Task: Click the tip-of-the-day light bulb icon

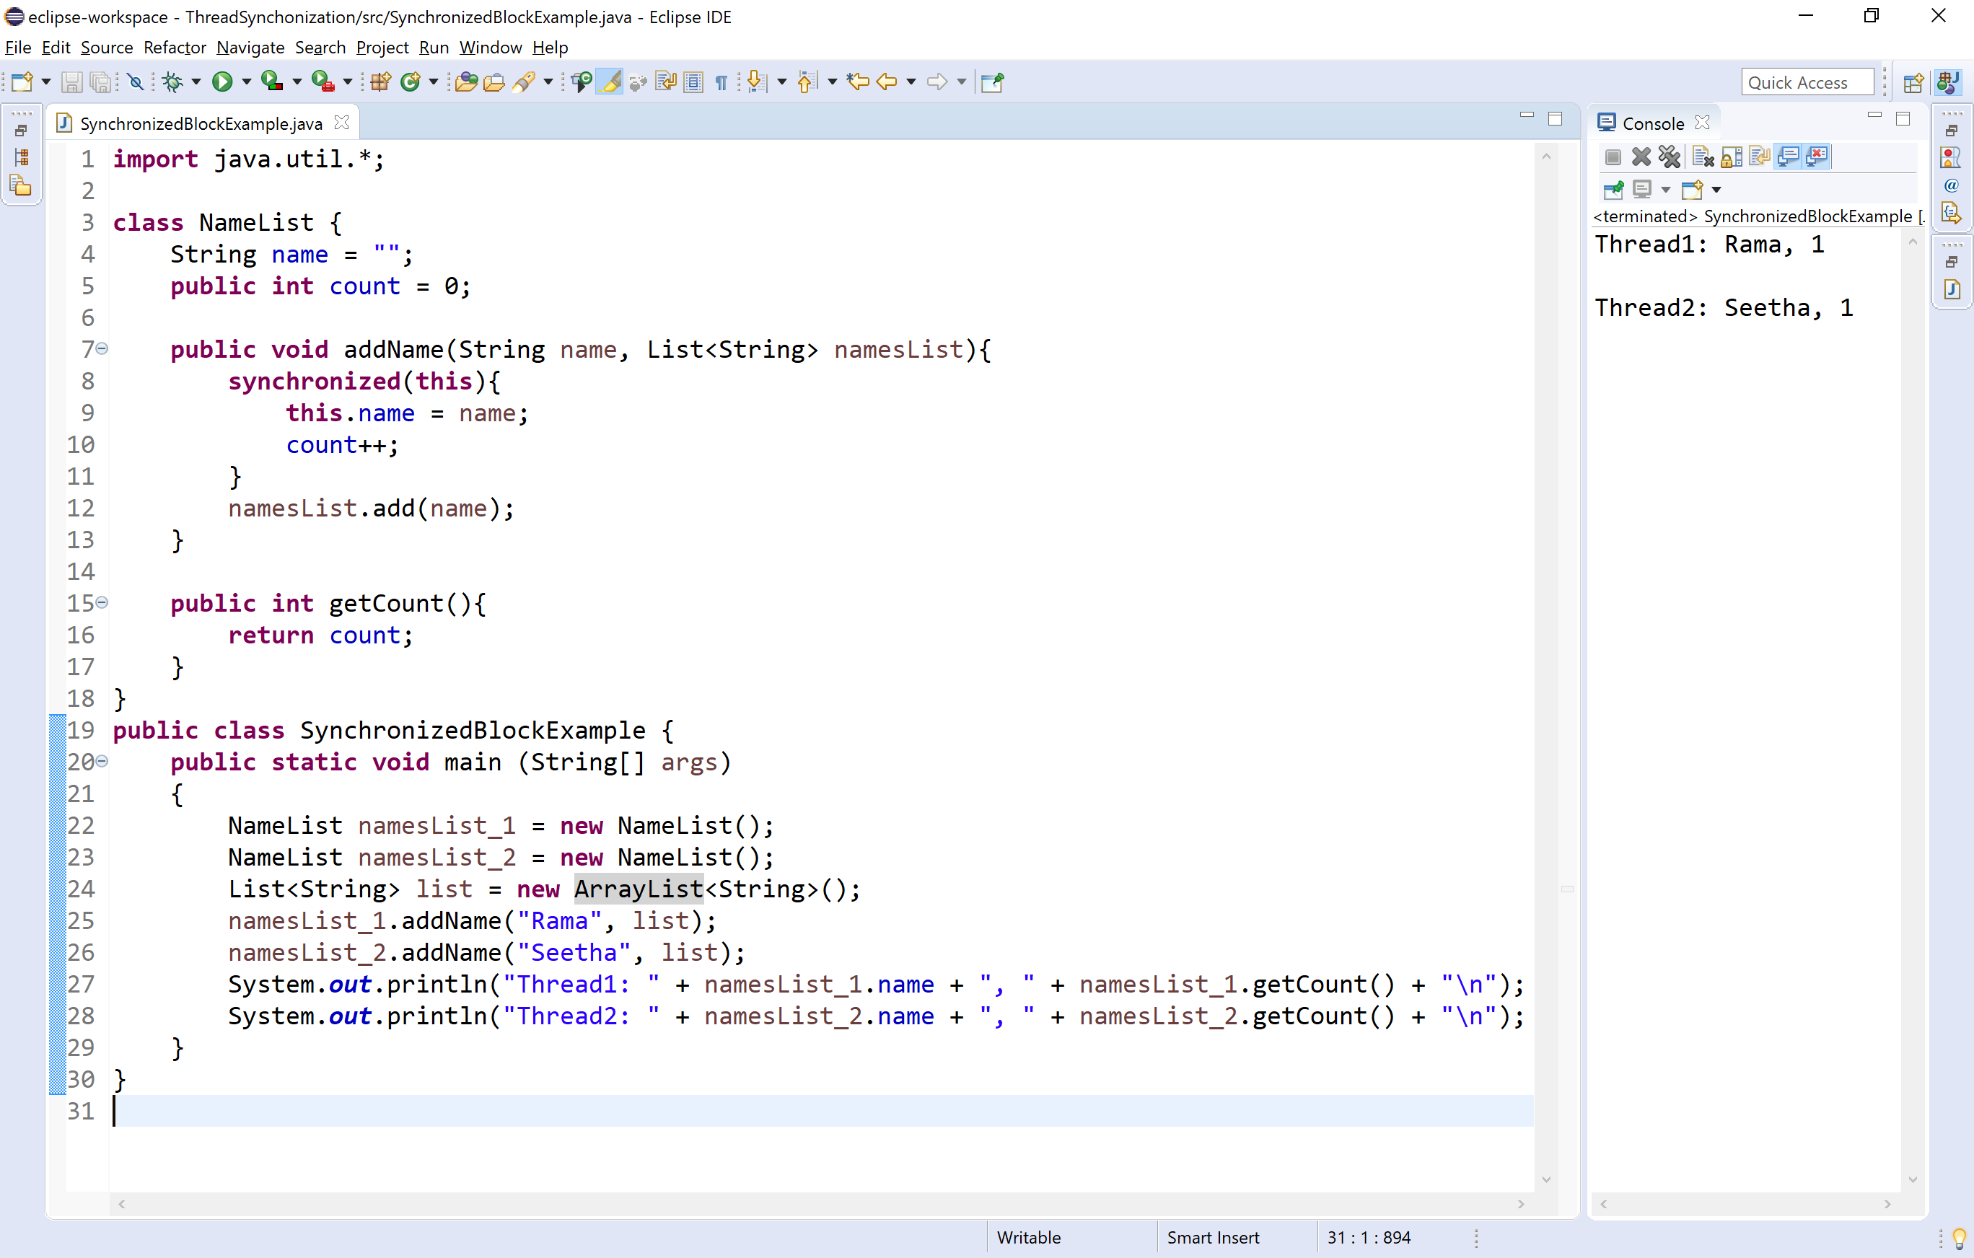Action: 1960,1239
